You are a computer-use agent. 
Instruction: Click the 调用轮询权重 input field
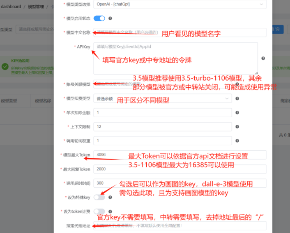(x=163, y=141)
